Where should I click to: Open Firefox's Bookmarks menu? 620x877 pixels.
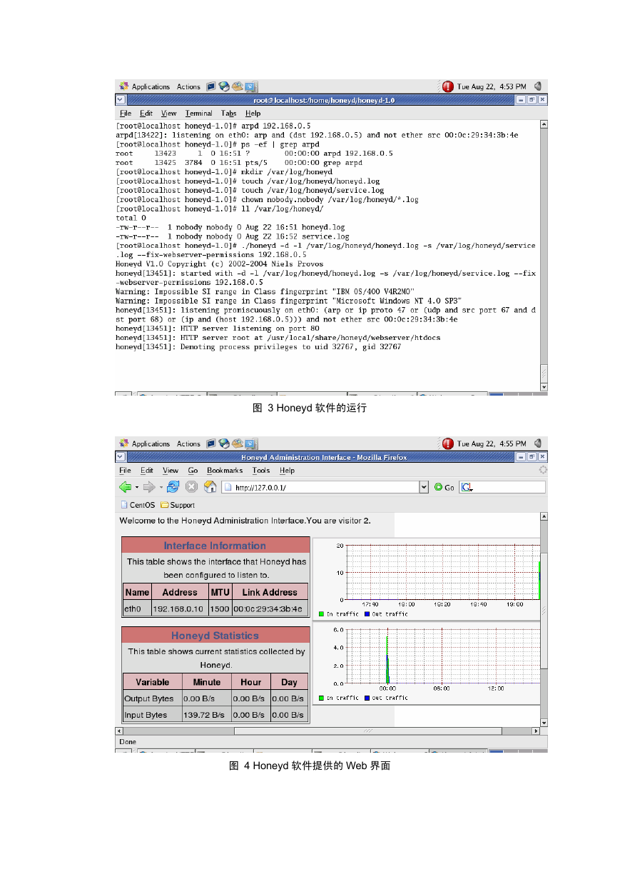tap(225, 471)
